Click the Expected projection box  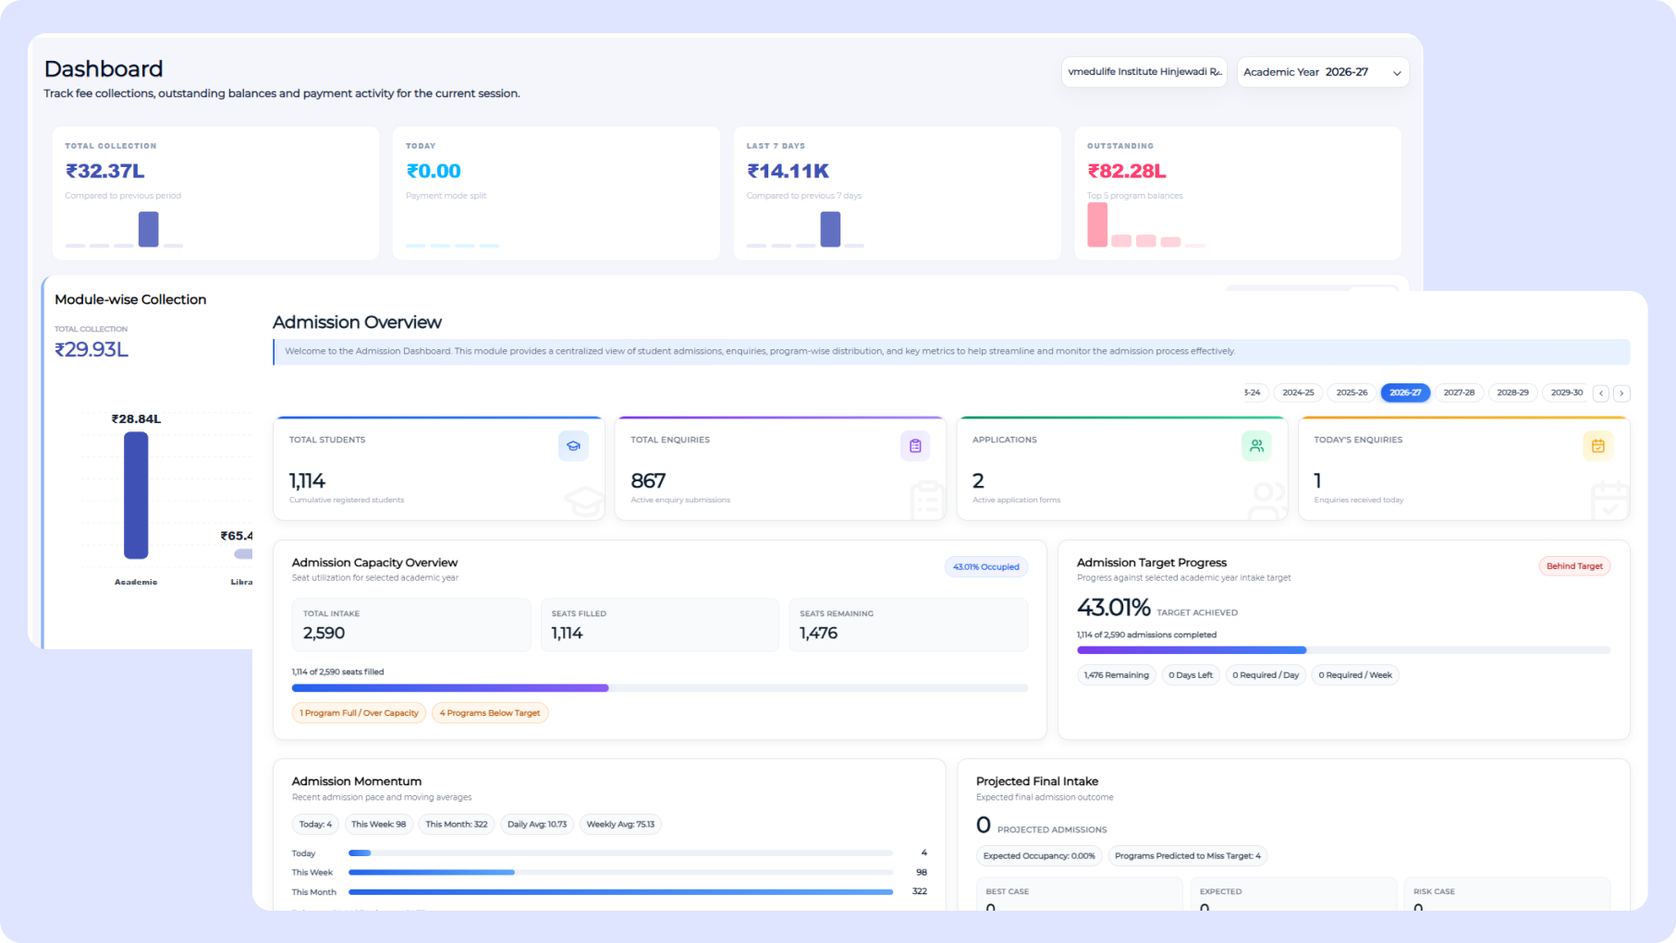1293,894
